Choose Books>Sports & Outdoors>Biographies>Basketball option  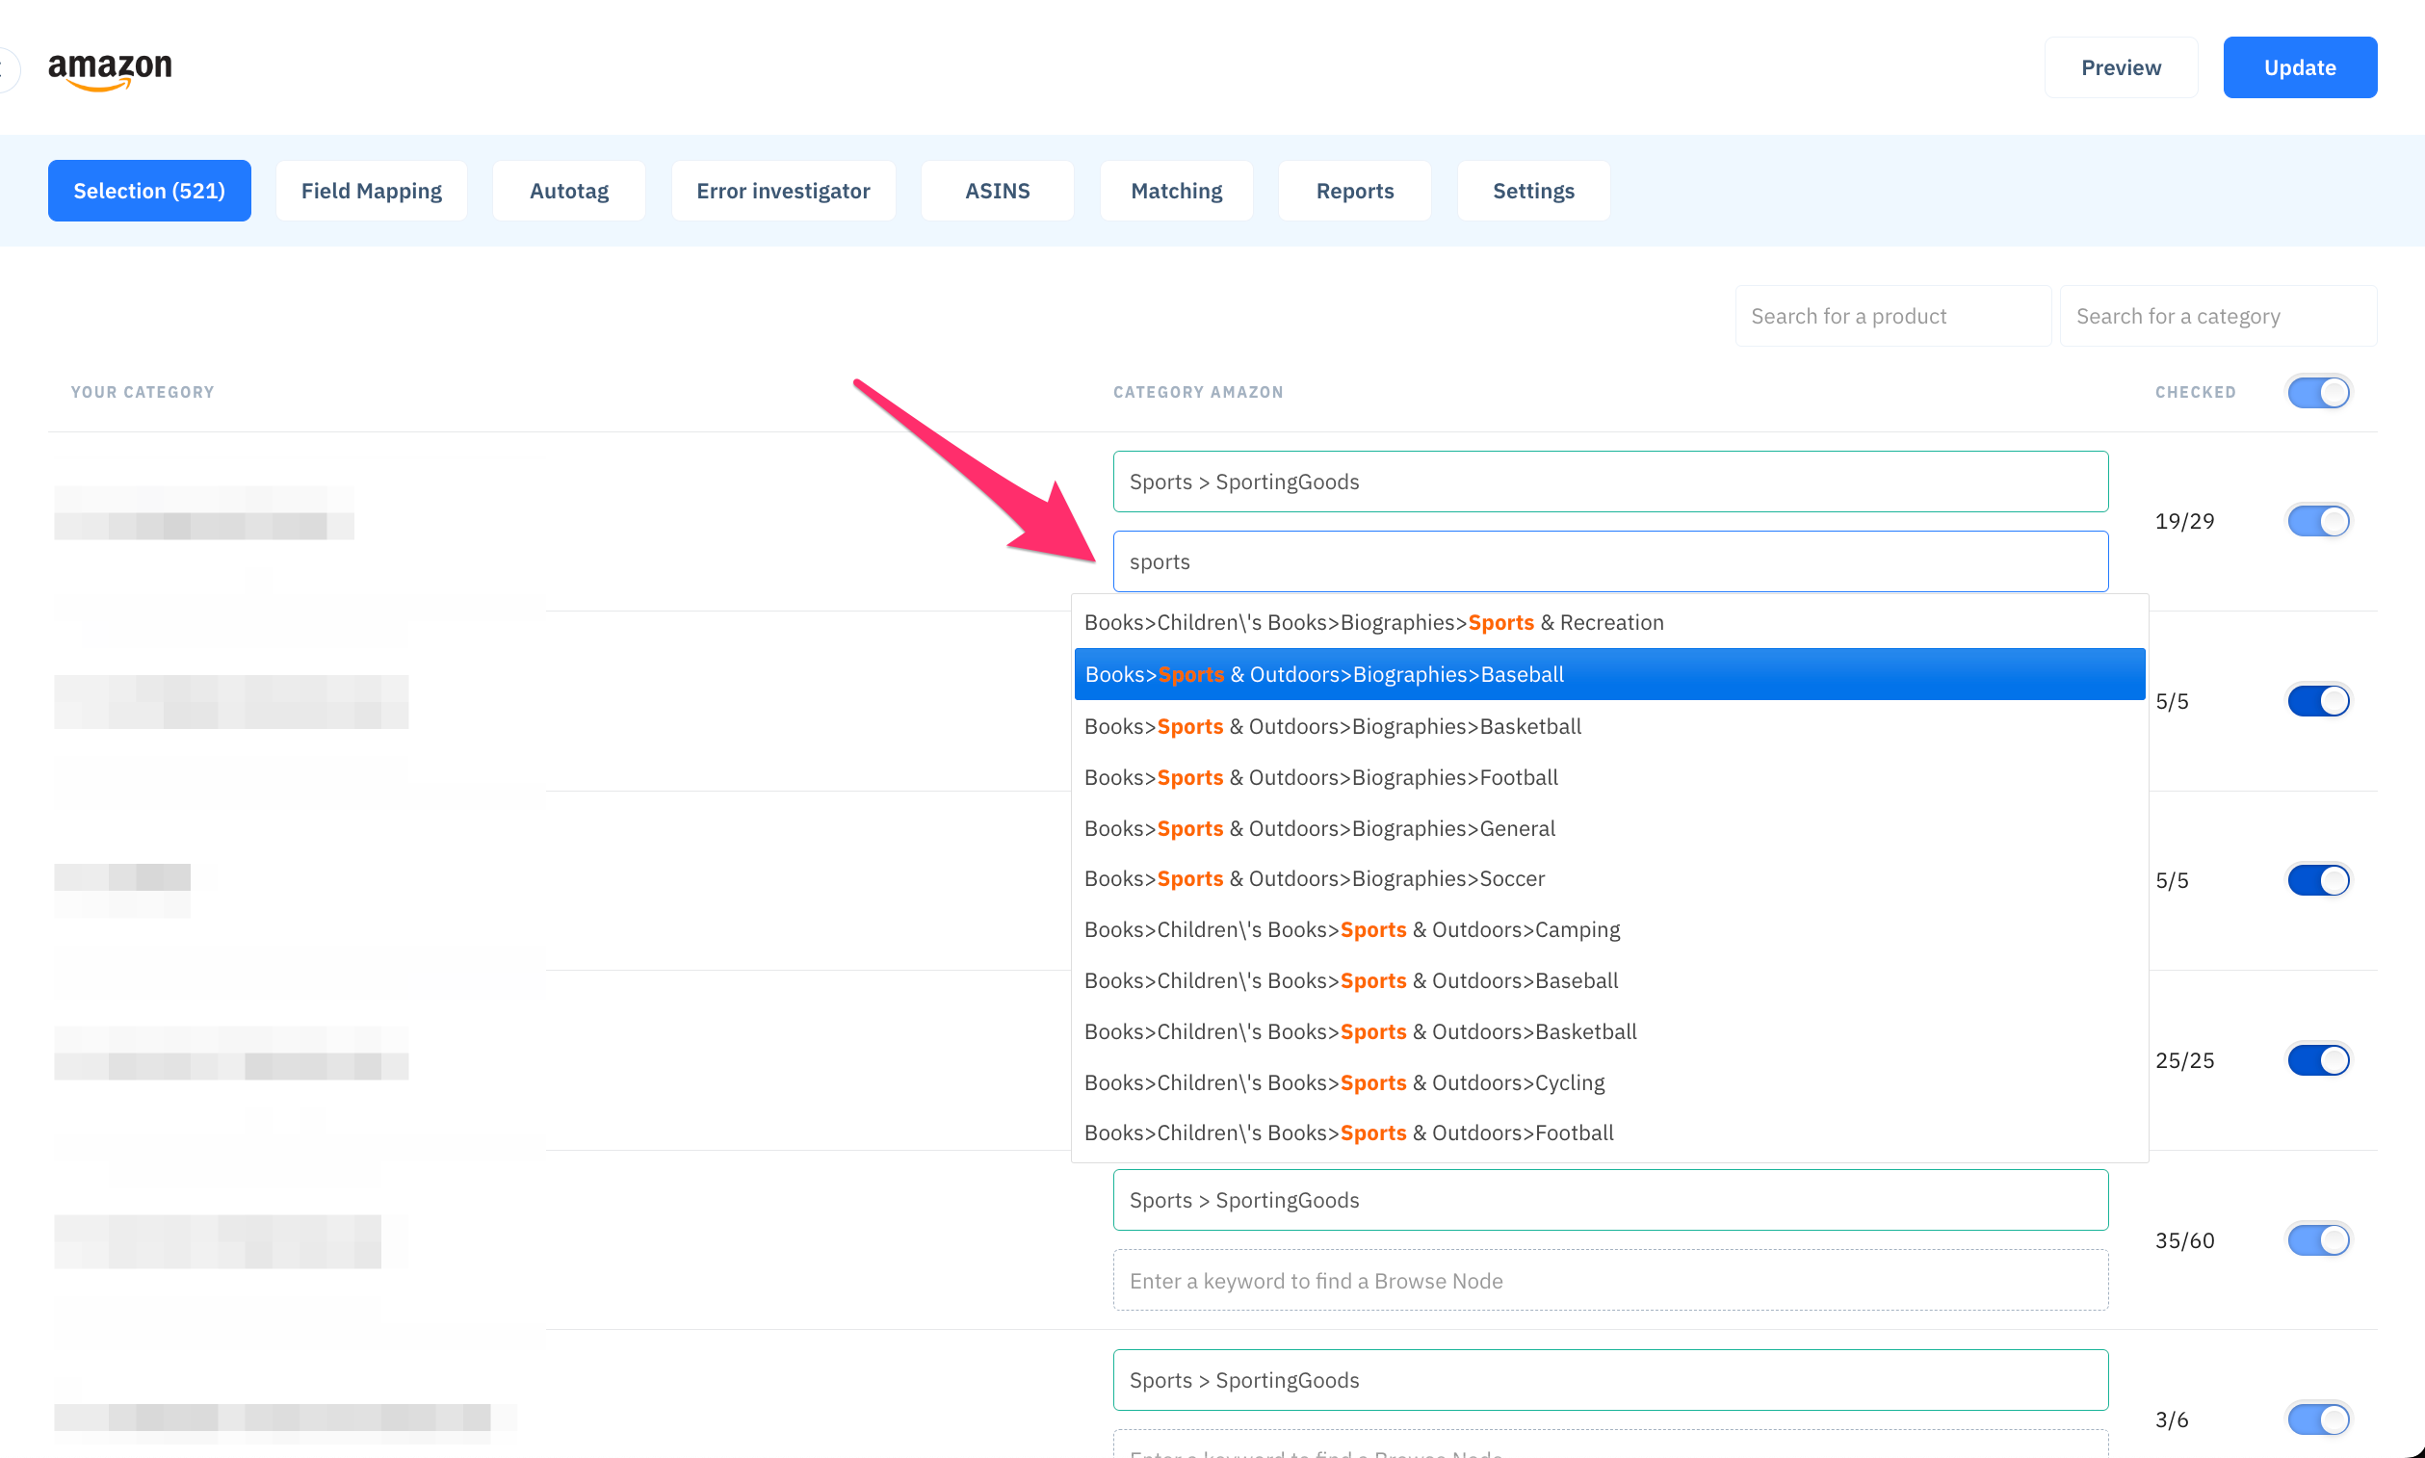[x=1609, y=727]
